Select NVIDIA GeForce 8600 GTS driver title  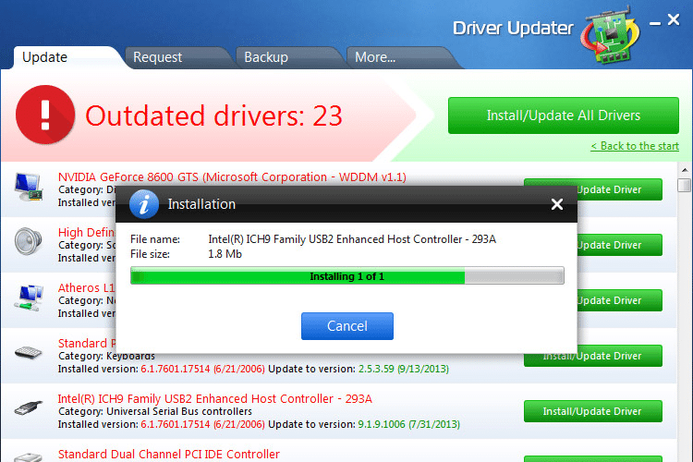(x=232, y=176)
